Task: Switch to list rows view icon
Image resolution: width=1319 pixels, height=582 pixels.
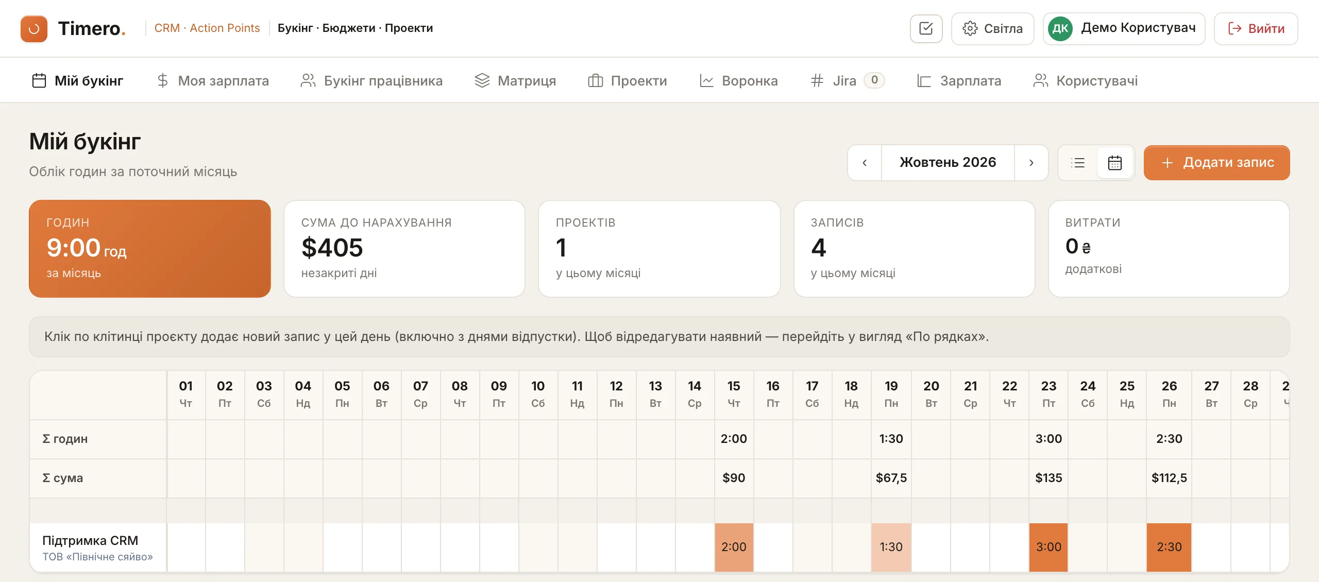Action: tap(1078, 163)
